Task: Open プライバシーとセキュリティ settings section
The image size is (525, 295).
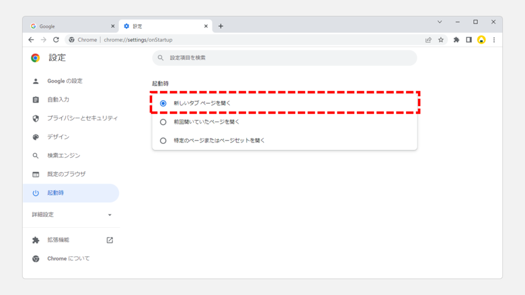Action: (x=82, y=118)
